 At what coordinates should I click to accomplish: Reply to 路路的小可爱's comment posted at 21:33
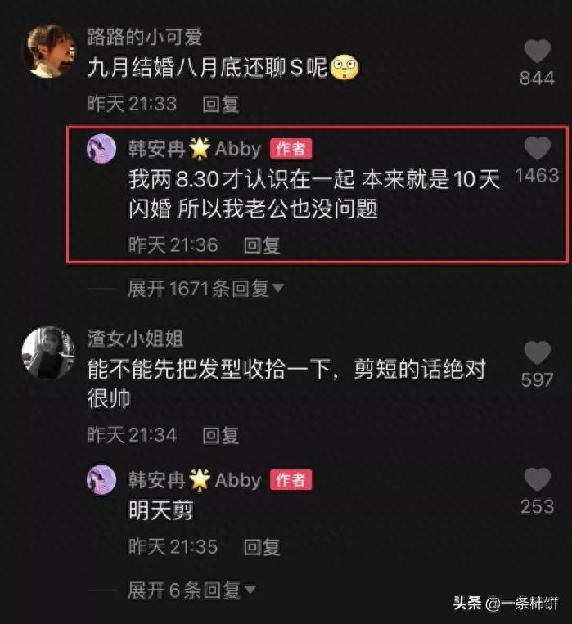221,104
